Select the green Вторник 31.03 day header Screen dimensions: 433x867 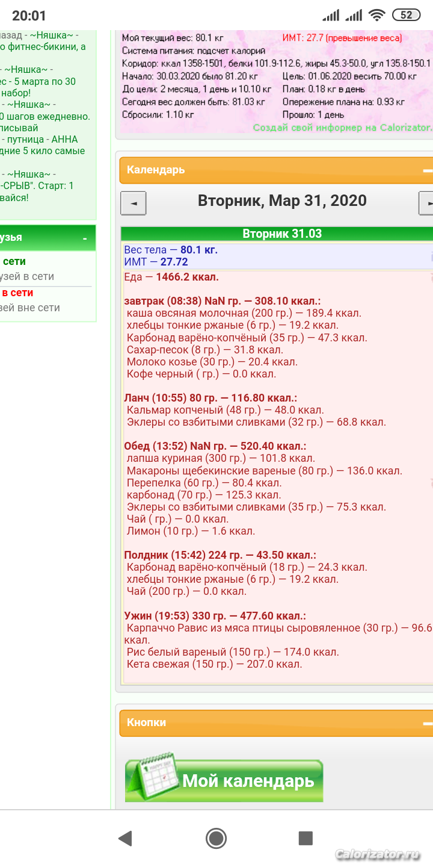[281, 234]
